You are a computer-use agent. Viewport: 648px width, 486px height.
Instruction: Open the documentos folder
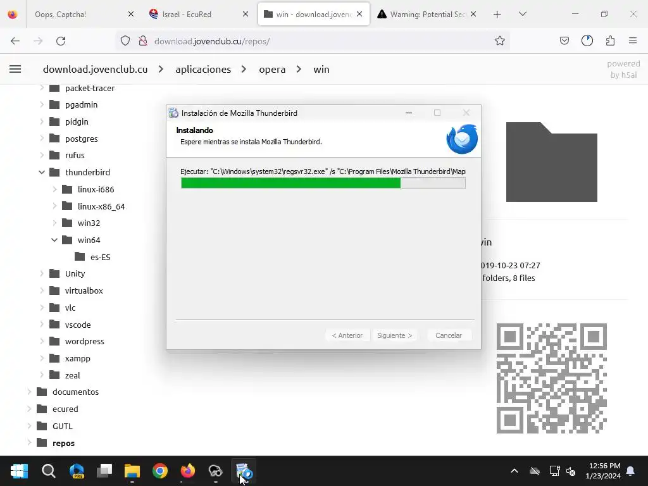[x=75, y=392]
